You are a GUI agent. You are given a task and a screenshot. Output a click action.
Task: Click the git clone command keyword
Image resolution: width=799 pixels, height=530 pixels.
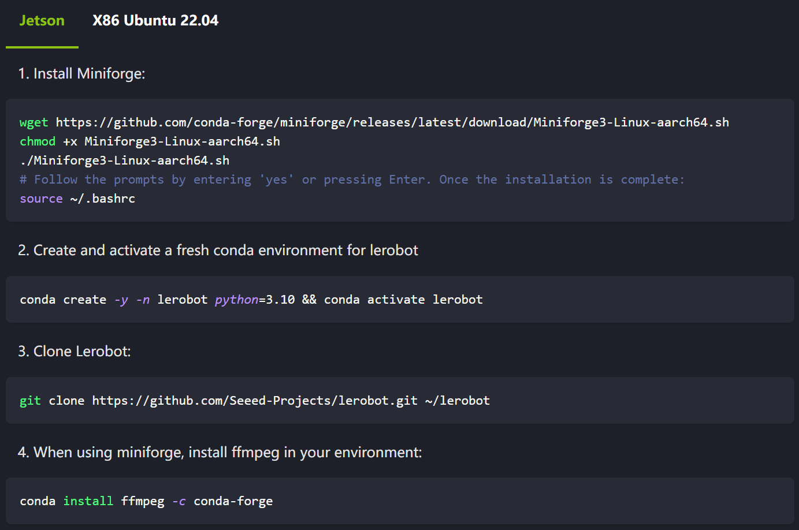click(30, 401)
